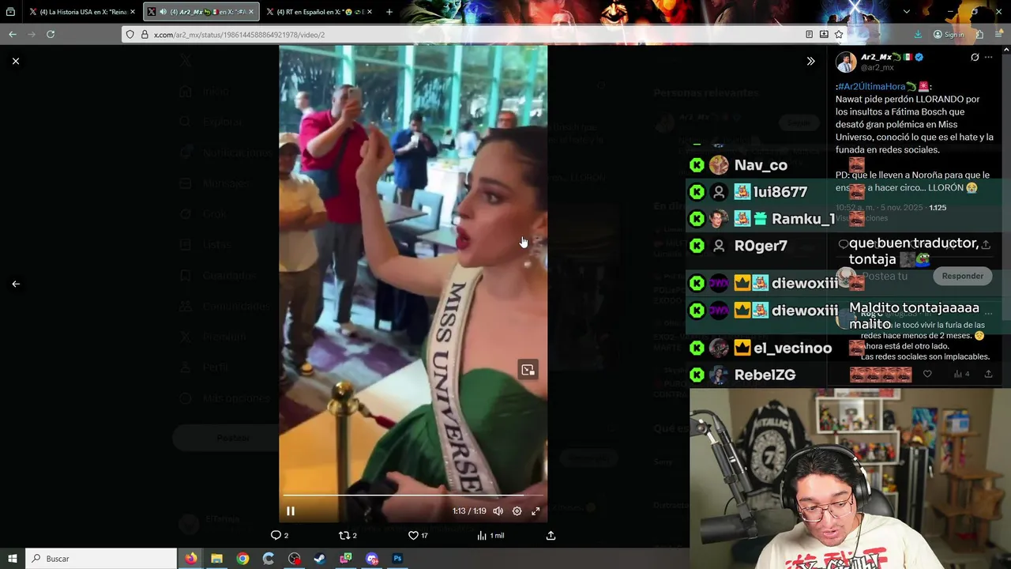Select chat user Nav_co
Image resolution: width=1011 pixels, height=569 pixels.
[761, 165]
